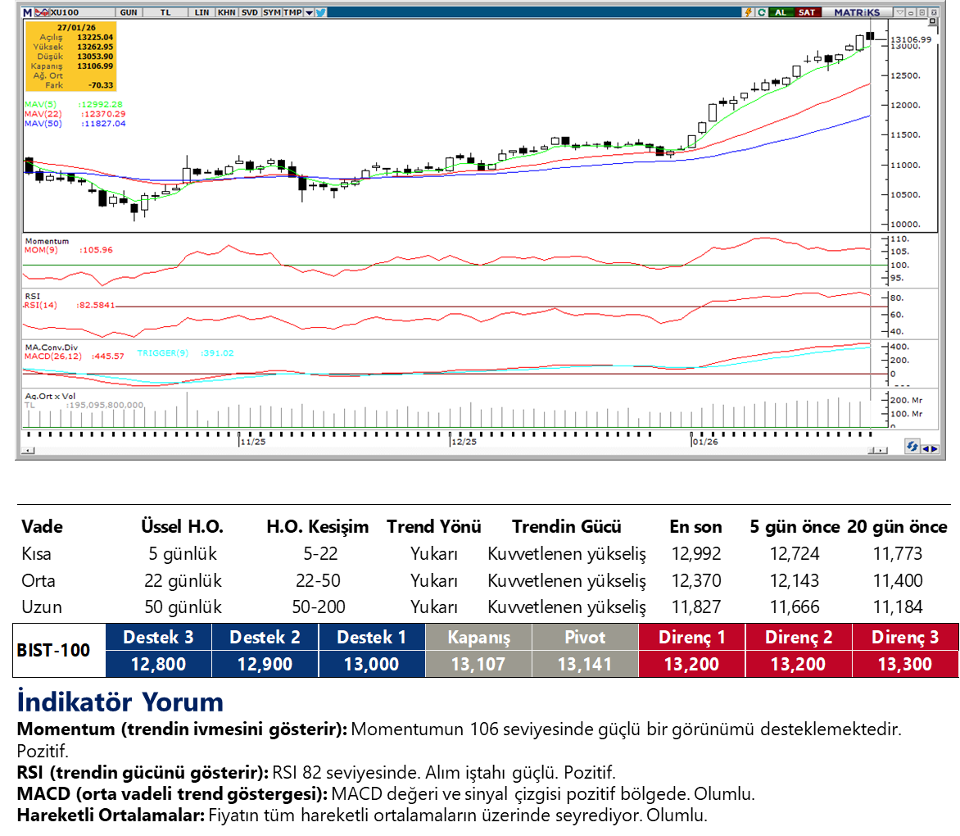The width and height of the screenshot is (960, 836).
Task: Click the lightning bolt icon
Action: (x=748, y=12)
